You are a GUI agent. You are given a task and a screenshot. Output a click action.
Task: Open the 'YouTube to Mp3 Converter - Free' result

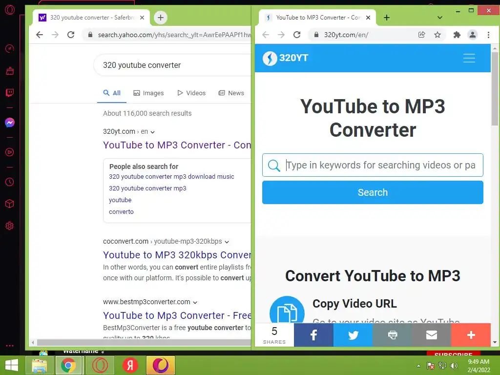pos(177,316)
